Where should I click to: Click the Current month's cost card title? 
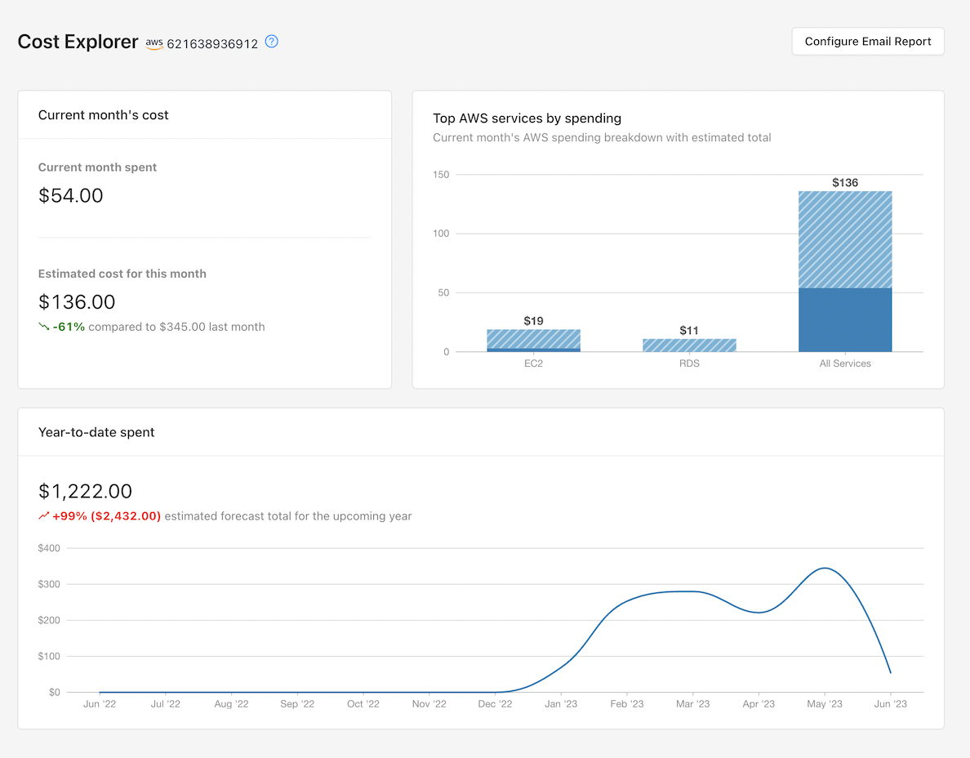[x=104, y=115]
